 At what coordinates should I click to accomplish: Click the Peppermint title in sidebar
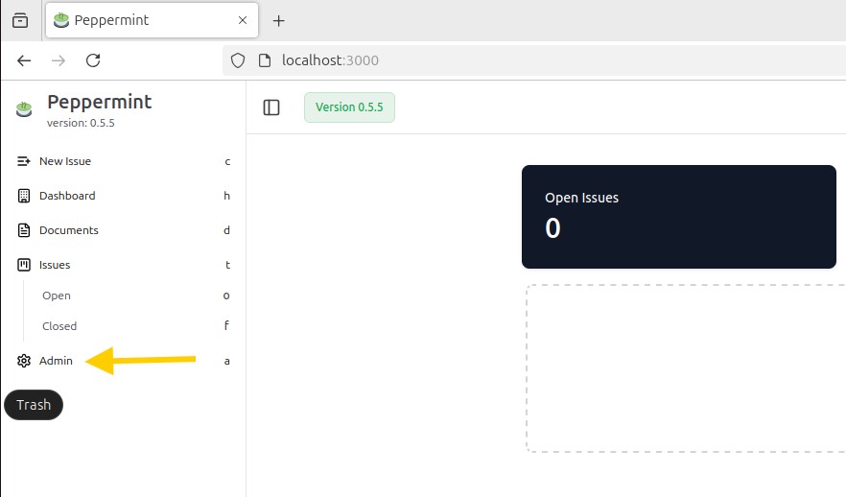coord(100,102)
